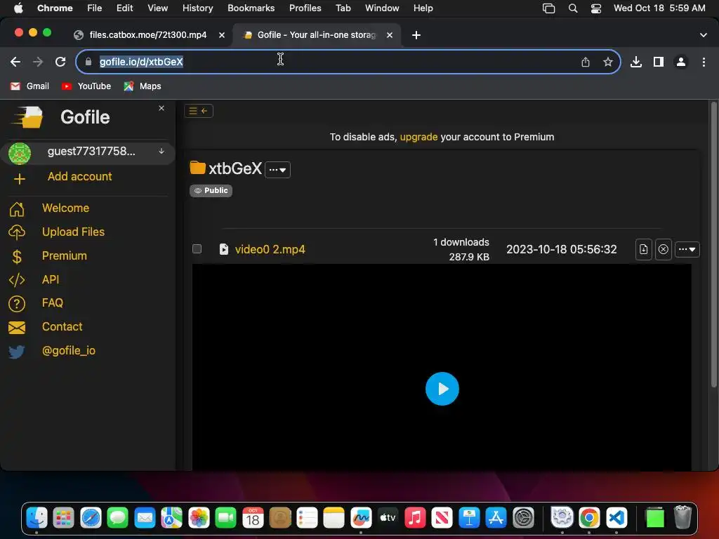Open Spotlight search in menu bar

(x=573, y=8)
